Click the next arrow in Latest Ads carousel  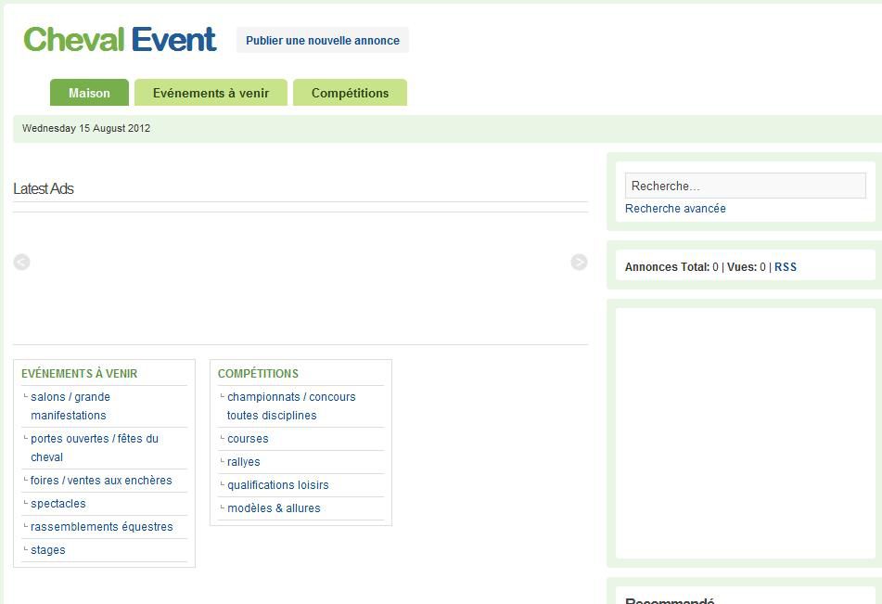coord(579,263)
